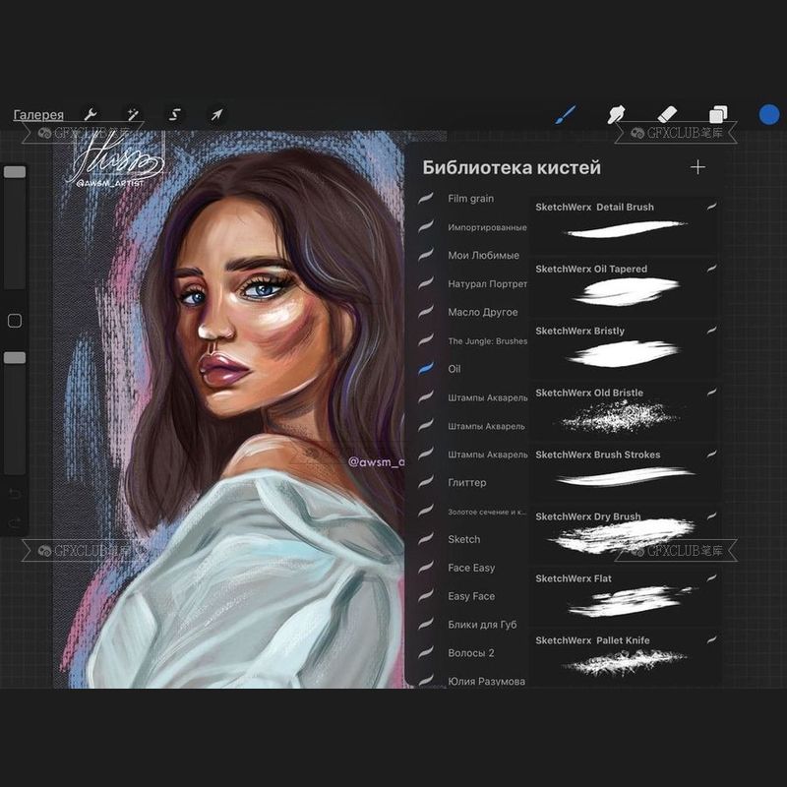
Task: Select the Paint brush tool
Action: click(566, 114)
